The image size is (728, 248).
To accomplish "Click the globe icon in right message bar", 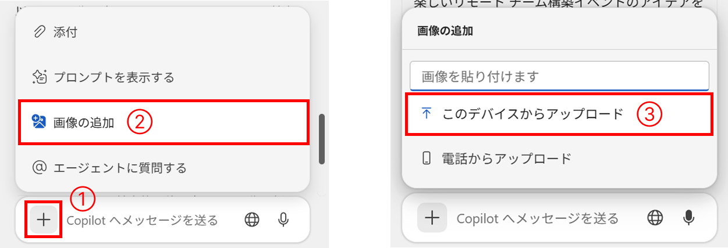I will [x=655, y=218].
